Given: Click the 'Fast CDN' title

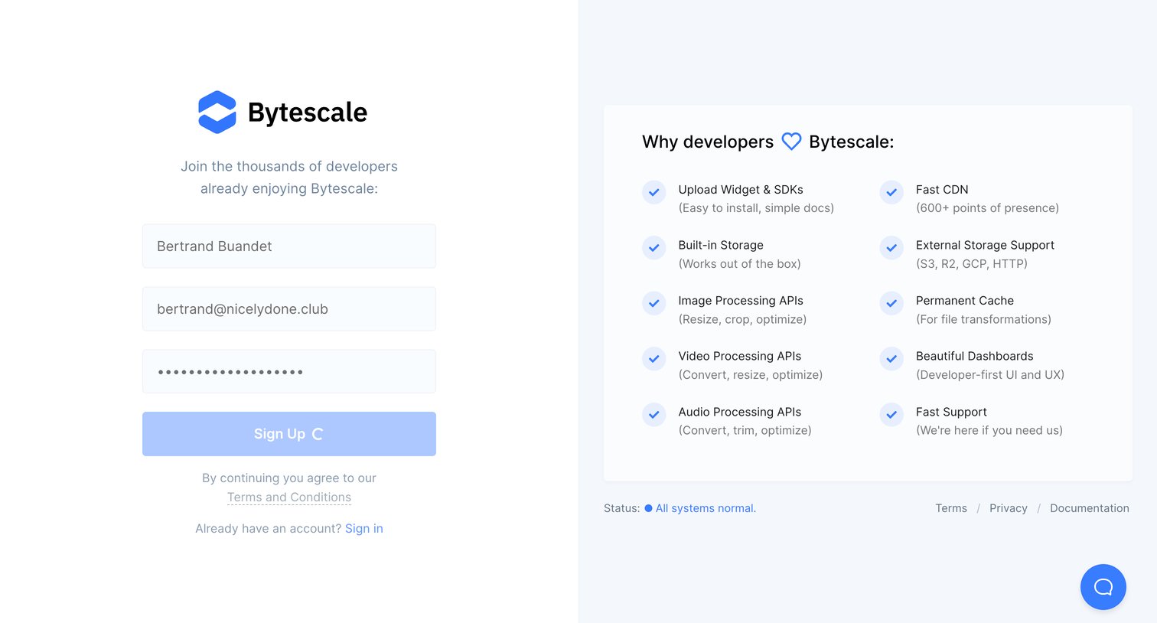Looking at the screenshot, I should pos(942,190).
